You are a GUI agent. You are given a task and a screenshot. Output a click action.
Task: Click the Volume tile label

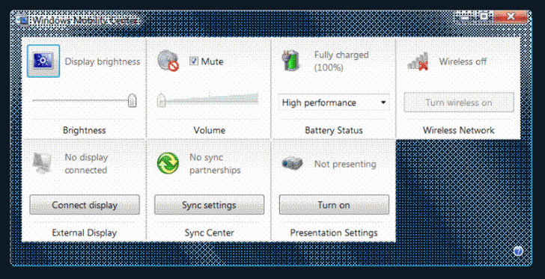(x=210, y=130)
